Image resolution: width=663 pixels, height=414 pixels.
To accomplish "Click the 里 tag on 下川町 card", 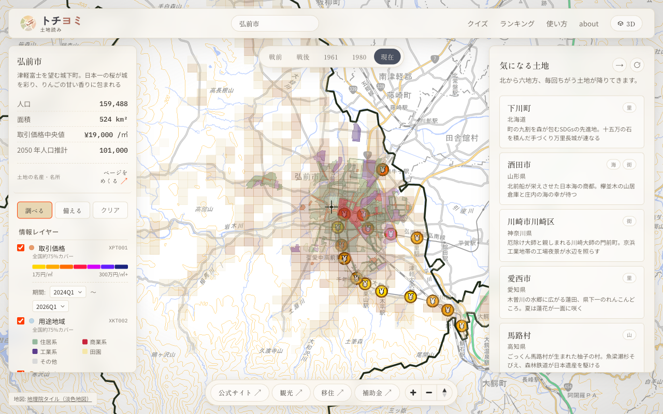I will tap(629, 108).
